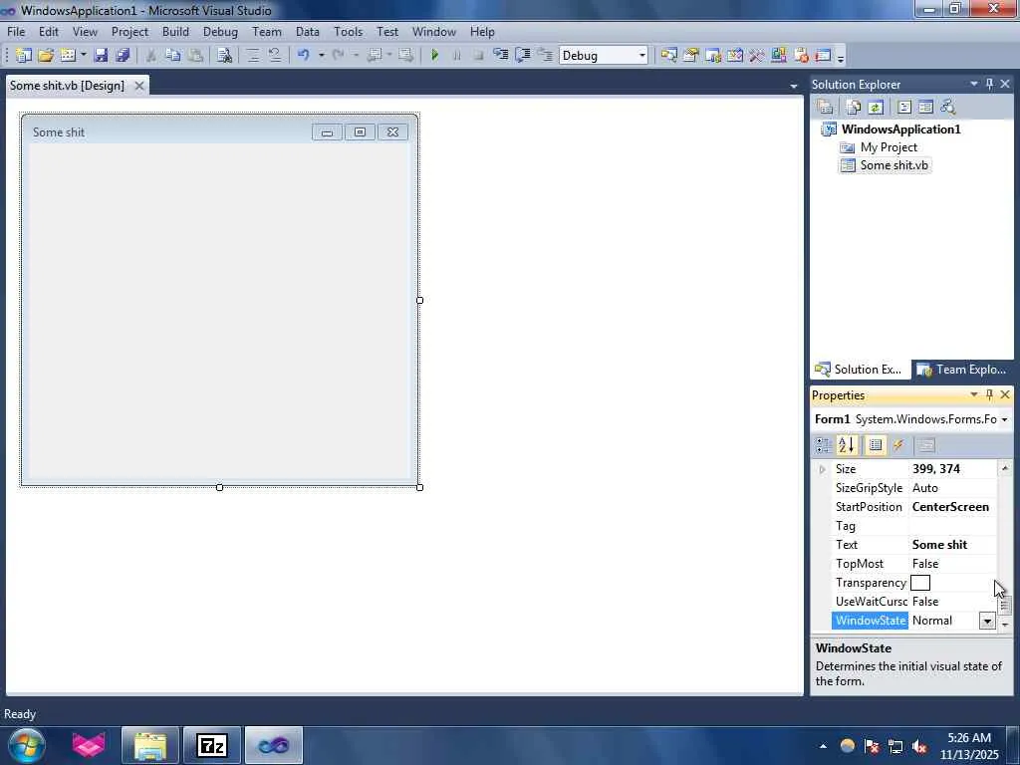Open the Tools menu
This screenshot has height=765, width=1020.
(x=348, y=31)
